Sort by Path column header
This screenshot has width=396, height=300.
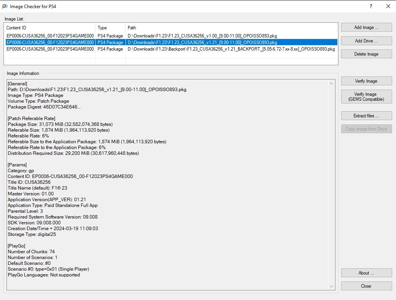[231, 27]
